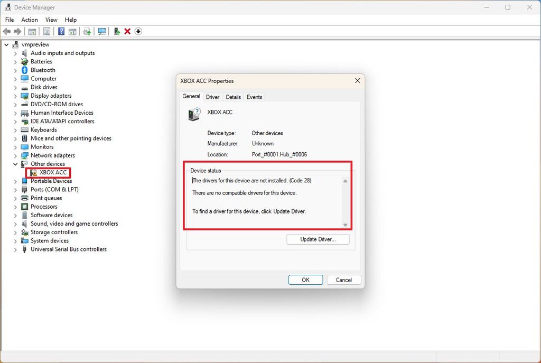Click the Cancel button in XBOX ACC Properties
The image size is (541, 363).
pyautogui.click(x=343, y=280)
